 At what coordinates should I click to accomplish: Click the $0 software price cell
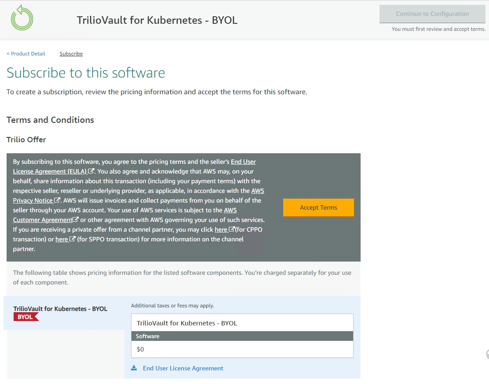coord(242,349)
